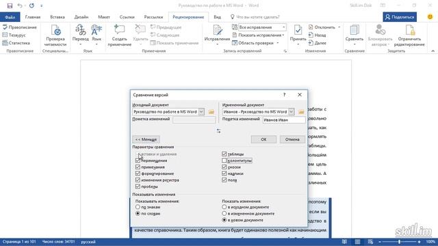
Task: Select в измененном документе radio button
Action: [x=224, y=213]
